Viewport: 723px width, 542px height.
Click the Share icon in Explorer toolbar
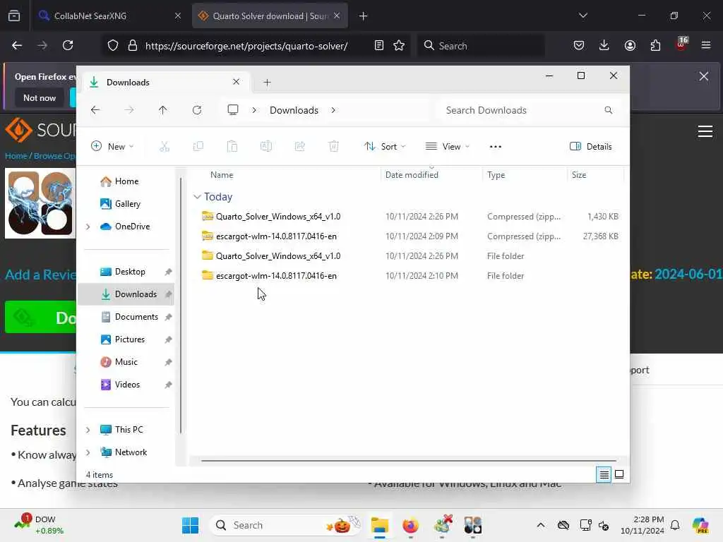pyautogui.click(x=299, y=147)
